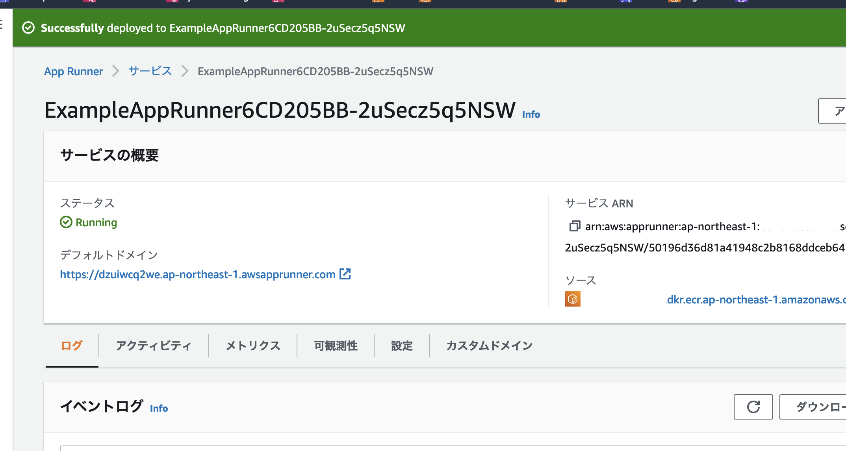Open the メトリクス tab

pyautogui.click(x=252, y=346)
